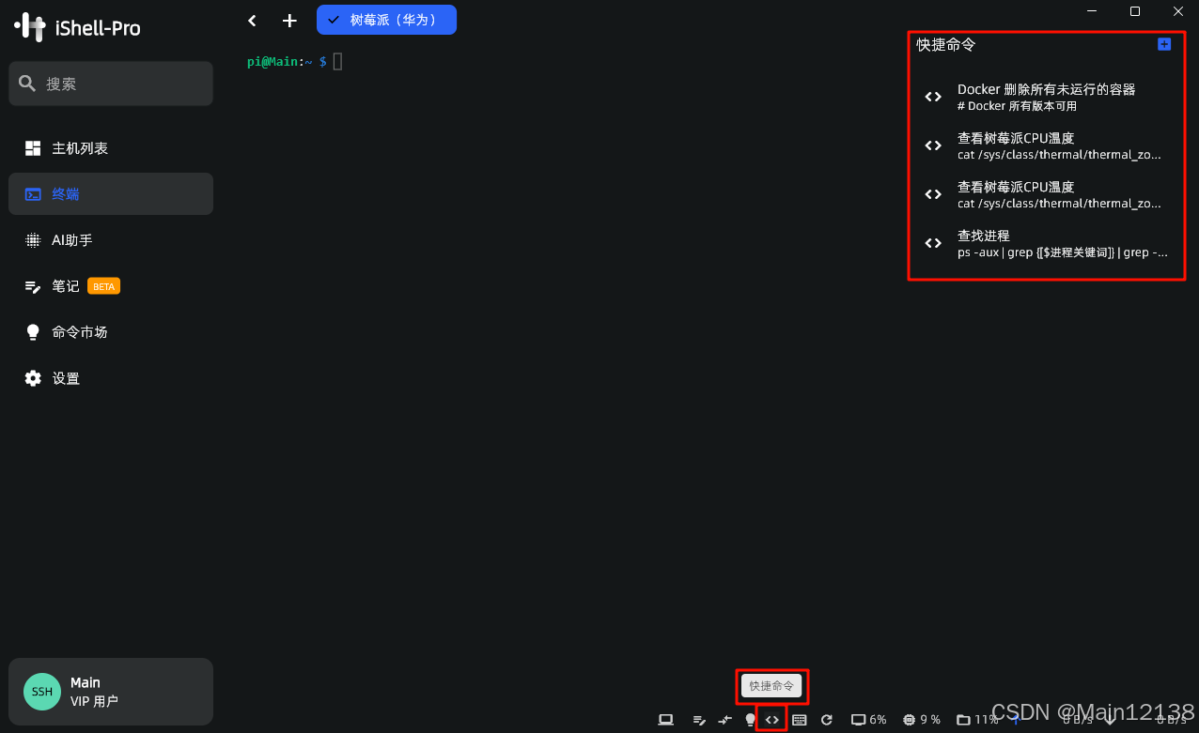This screenshot has width=1199, height=733.
Task: Switch to the 树莓派（华为）tab
Action: coord(386,20)
